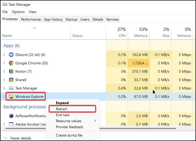
Task: Open Resource values submenu arrow
Action: pyautogui.click(x=95, y=121)
